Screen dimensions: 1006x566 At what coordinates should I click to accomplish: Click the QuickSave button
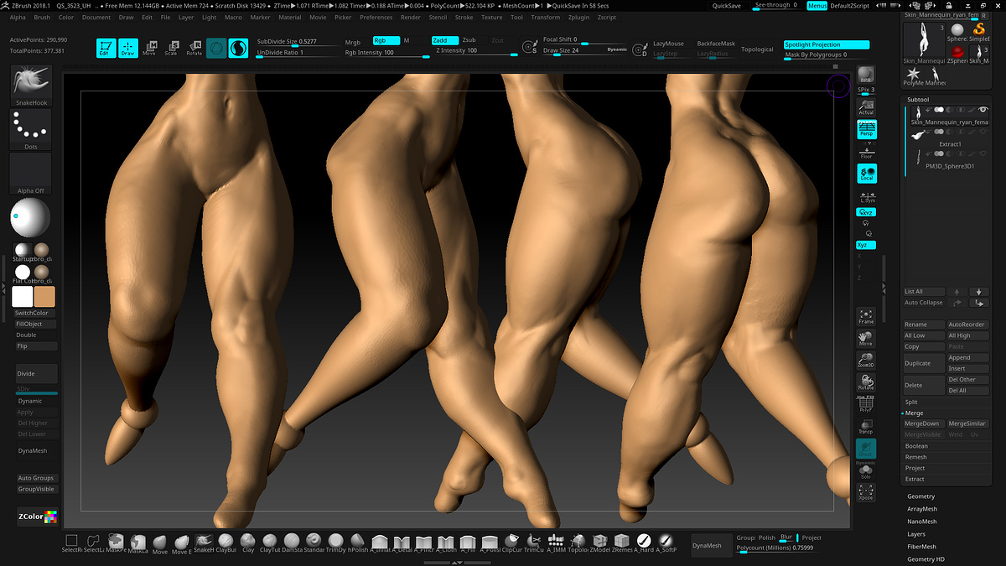(x=726, y=5)
